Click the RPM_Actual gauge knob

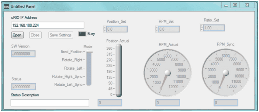(x=167, y=73)
